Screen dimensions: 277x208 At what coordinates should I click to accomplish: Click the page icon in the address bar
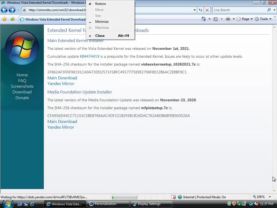tap(25, 10)
